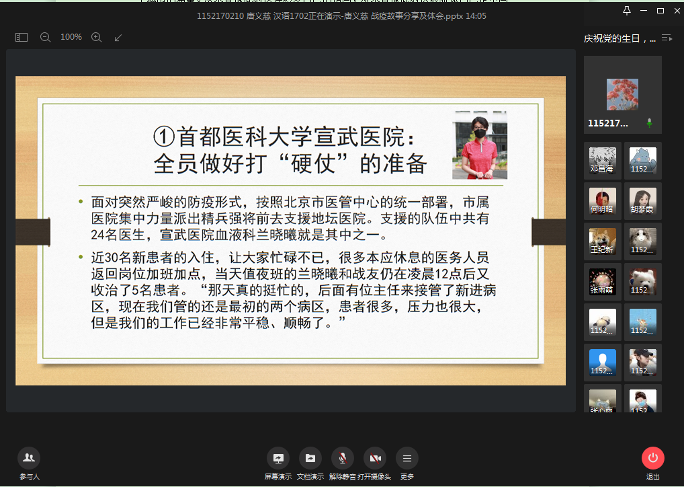This screenshot has height=487, width=684.
Task: Select participant 王纪新's avatar
Action: click(x=603, y=241)
